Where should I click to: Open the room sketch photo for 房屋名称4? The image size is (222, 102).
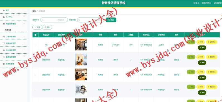tap(81, 89)
